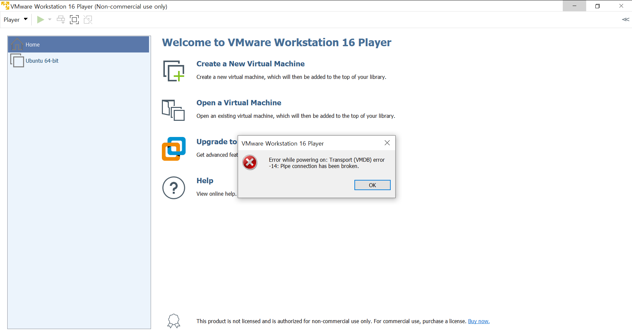Click 'Welcome to VMware Workstation 16 Player' title
The height and width of the screenshot is (335, 632).
pos(277,42)
